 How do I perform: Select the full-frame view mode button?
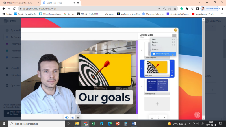point(78,117)
